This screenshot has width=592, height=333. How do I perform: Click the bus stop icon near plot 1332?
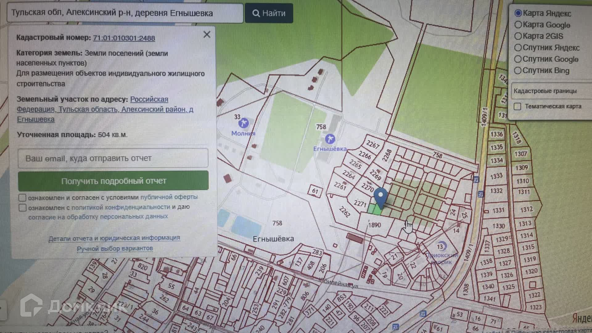(x=481, y=194)
